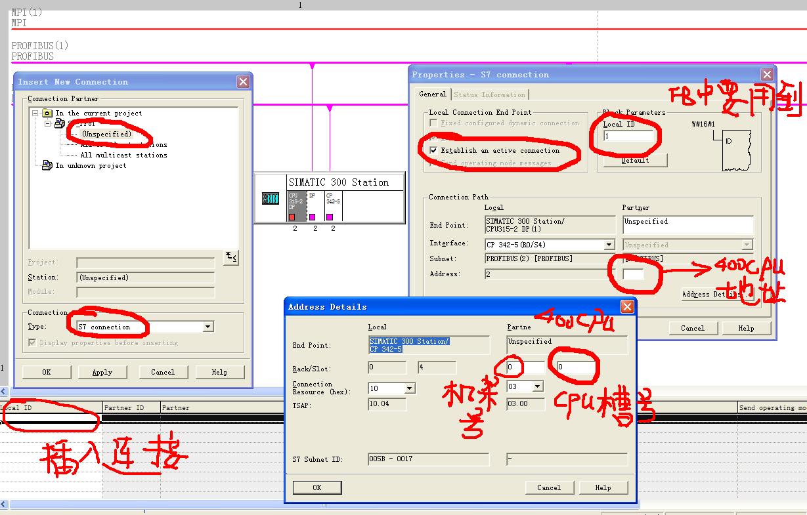Close the Properties - S7 connection dialog

pyautogui.click(x=766, y=74)
